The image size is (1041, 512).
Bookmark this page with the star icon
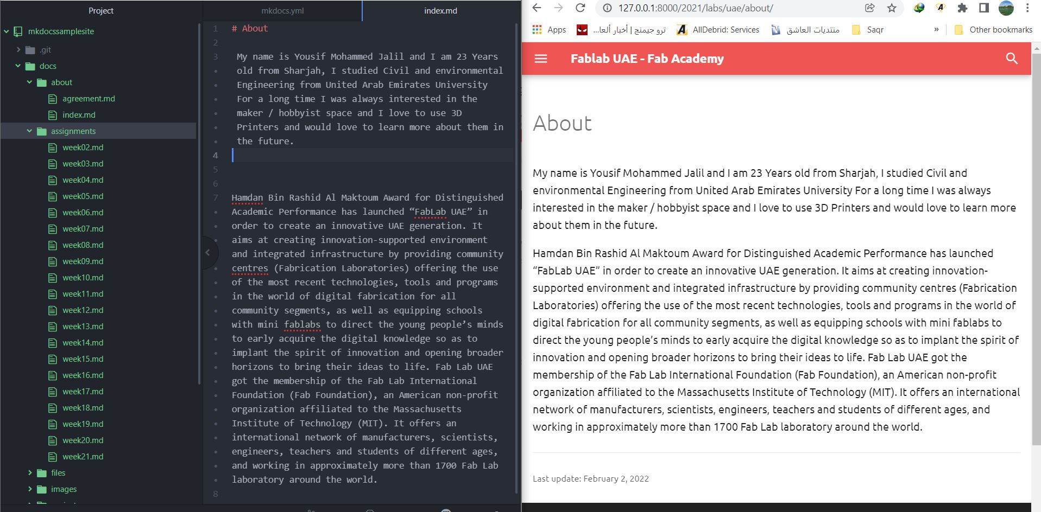click(x=892, y=8)
